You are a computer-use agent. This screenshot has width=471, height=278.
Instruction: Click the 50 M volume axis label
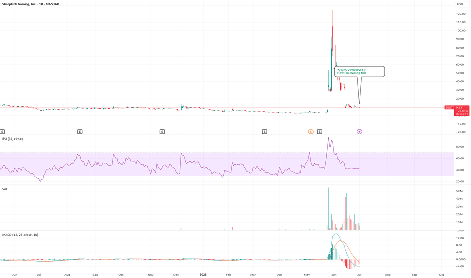(x=460, y=191)
